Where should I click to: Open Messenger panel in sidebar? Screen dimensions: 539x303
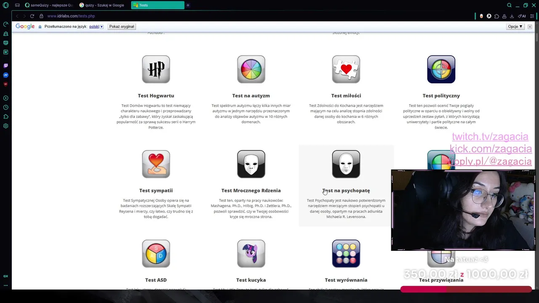[5, 75]
